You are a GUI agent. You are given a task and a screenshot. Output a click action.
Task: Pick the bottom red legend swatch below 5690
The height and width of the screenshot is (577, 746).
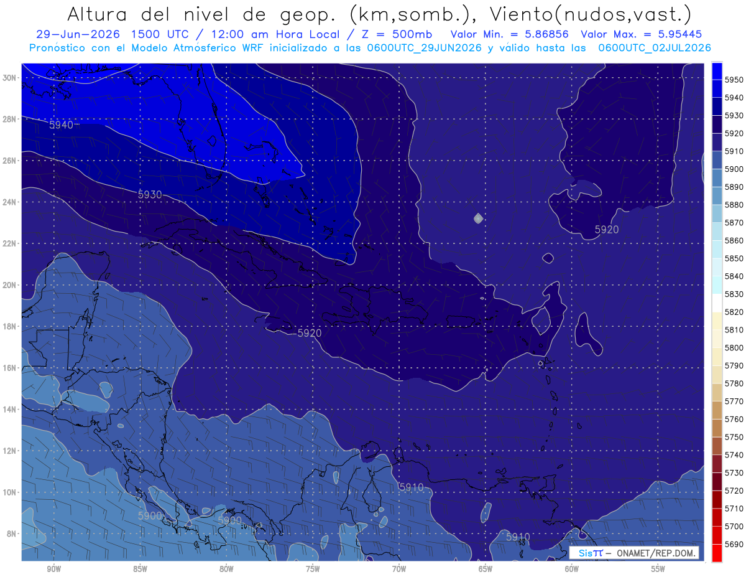click(x=717, y=553)
